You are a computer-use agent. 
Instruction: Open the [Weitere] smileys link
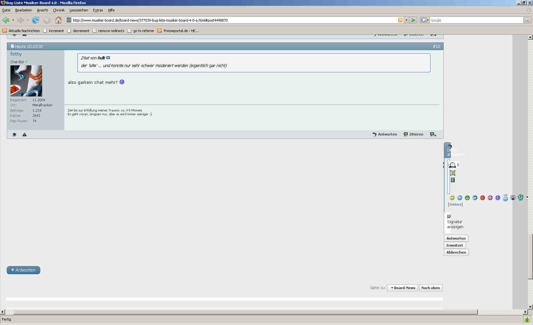pos(455,204)
